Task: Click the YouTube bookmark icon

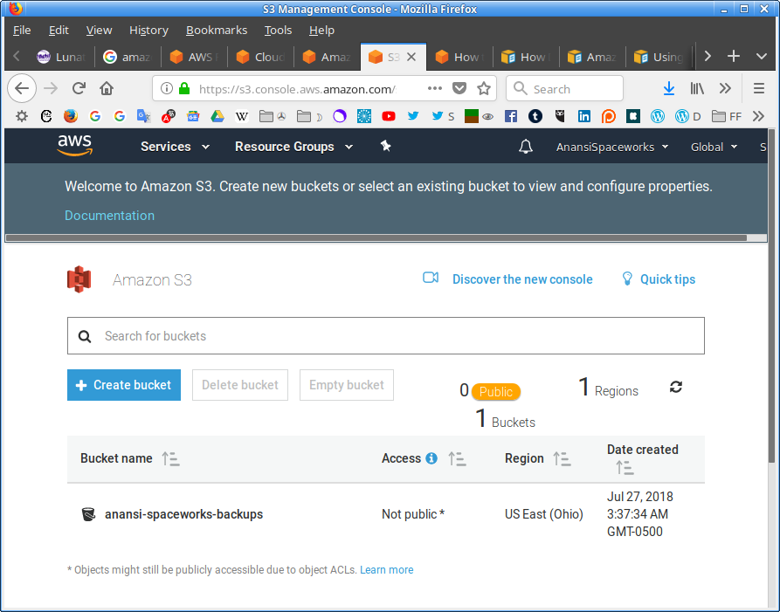Action: point(389,116)
